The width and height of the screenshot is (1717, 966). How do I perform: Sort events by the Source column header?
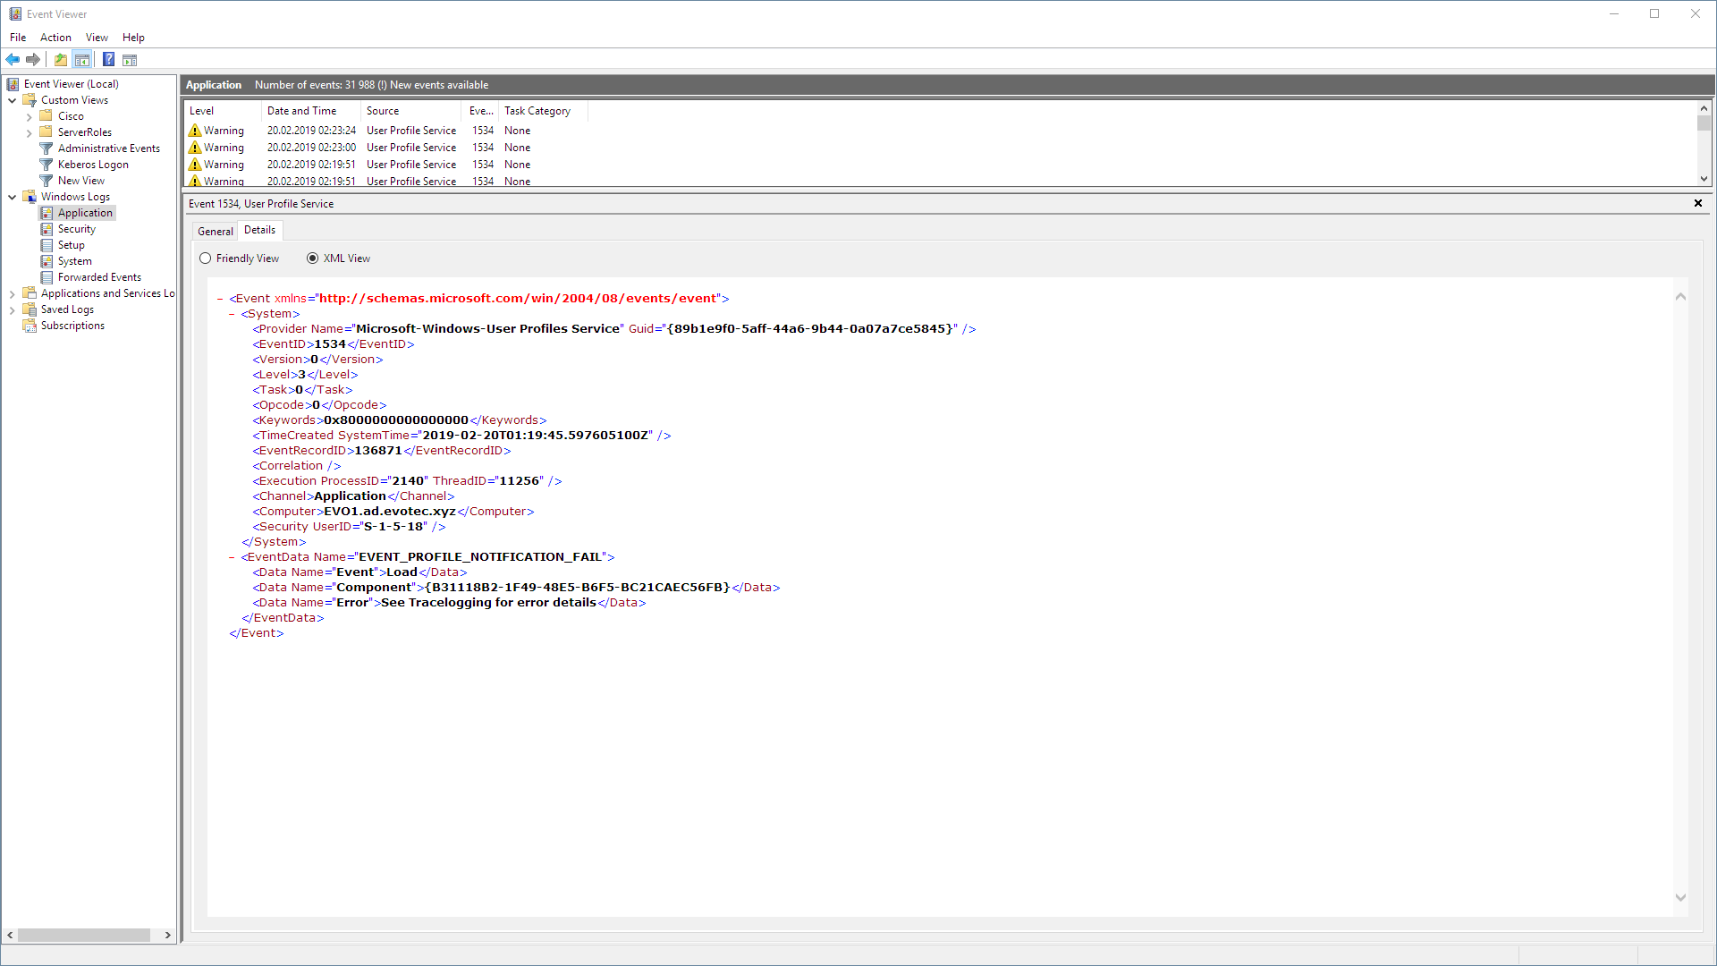point(383,110)
